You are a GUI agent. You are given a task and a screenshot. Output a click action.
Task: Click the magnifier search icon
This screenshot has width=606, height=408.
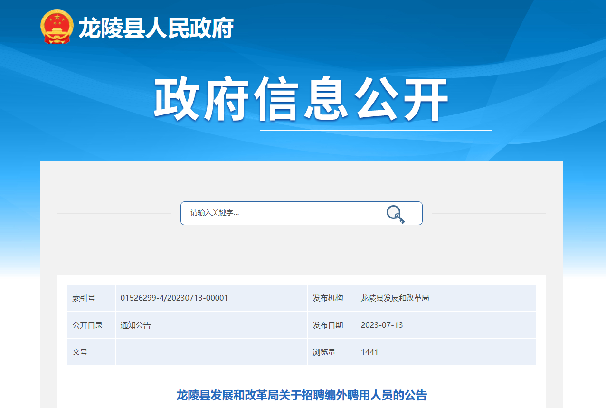tap(395, 214)
